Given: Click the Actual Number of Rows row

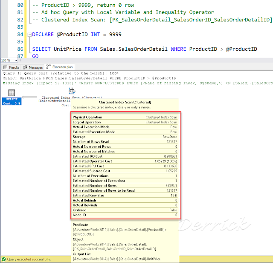Looking at the screenshot, I should 125,146.
